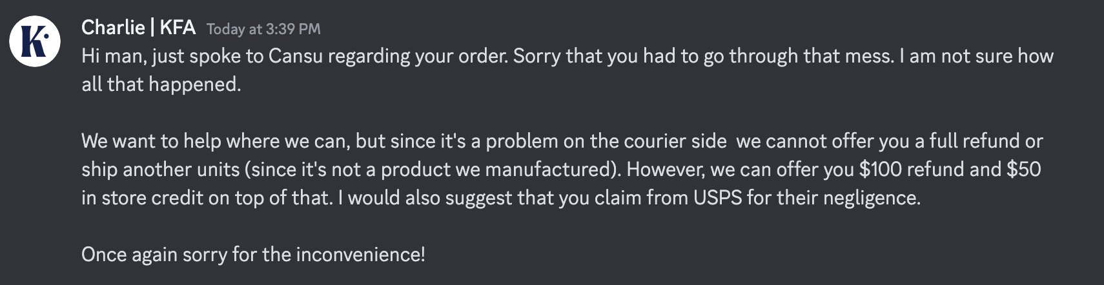Open the Charlie | KFA username profile
The height and width of the screenshot is (285, 1104).
coord(138,28)
